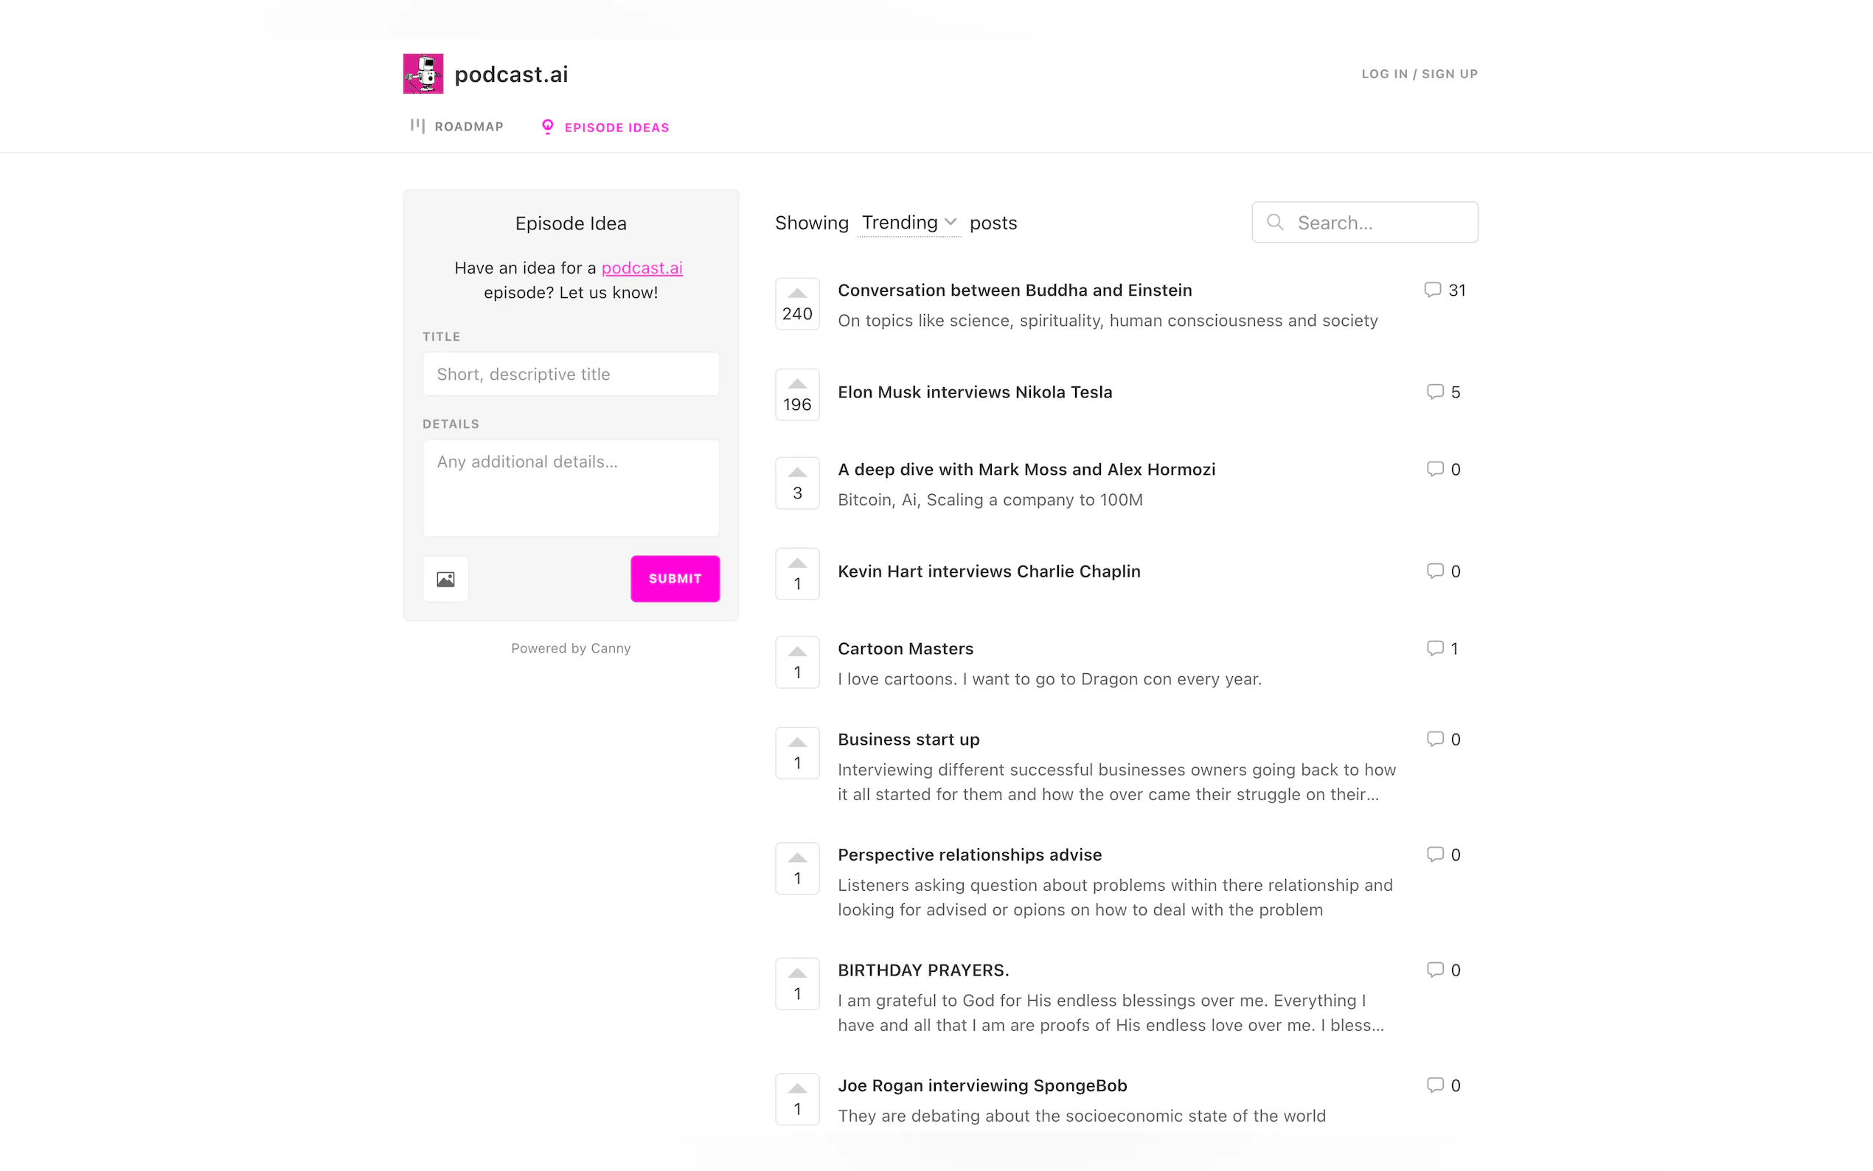Viewport: 1873px width, 1171px height.
Task: Click the comment icon on Business start up
Action: click(1436, 739)
